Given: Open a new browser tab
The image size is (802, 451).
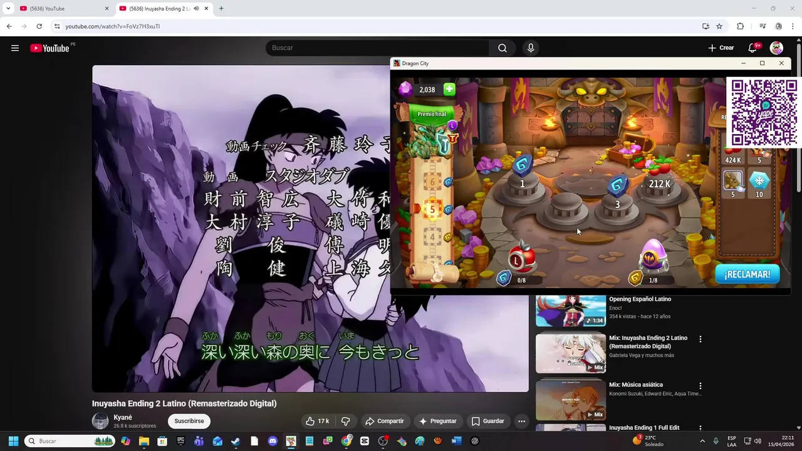Looking at the screenshot, I should coord(221,9).
